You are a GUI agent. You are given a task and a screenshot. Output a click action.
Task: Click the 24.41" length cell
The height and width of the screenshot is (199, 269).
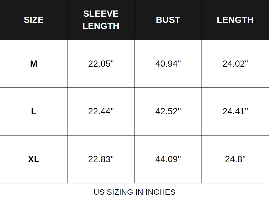(x=235, y=111)
